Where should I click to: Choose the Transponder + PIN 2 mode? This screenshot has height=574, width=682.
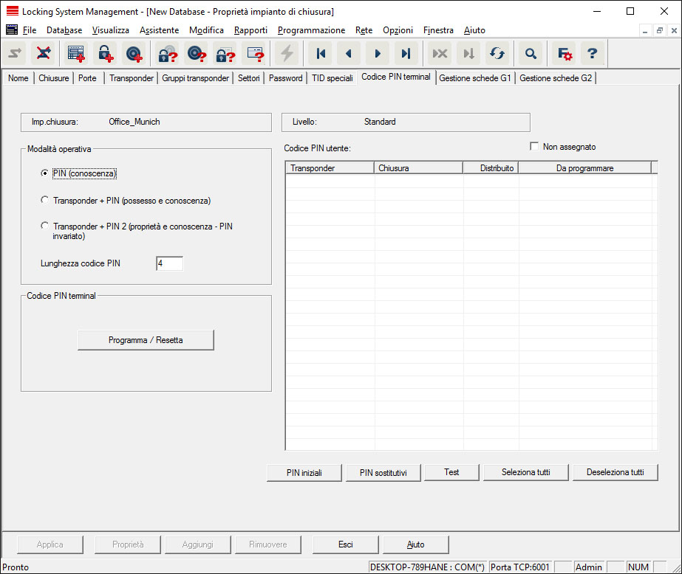[46, 227]
